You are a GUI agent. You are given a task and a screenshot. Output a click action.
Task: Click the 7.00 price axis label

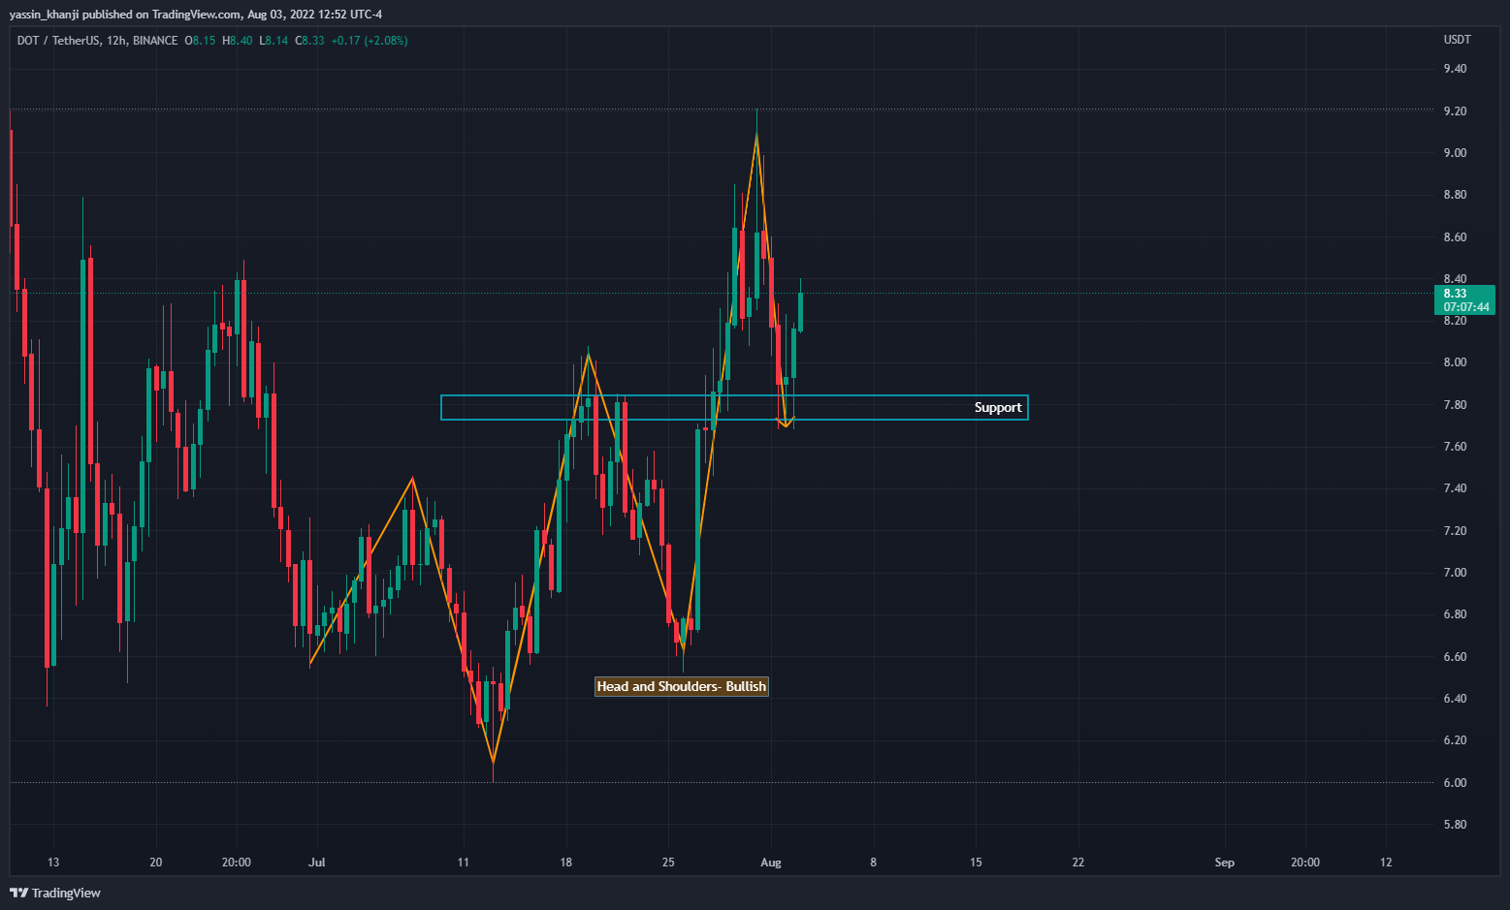1455,573
